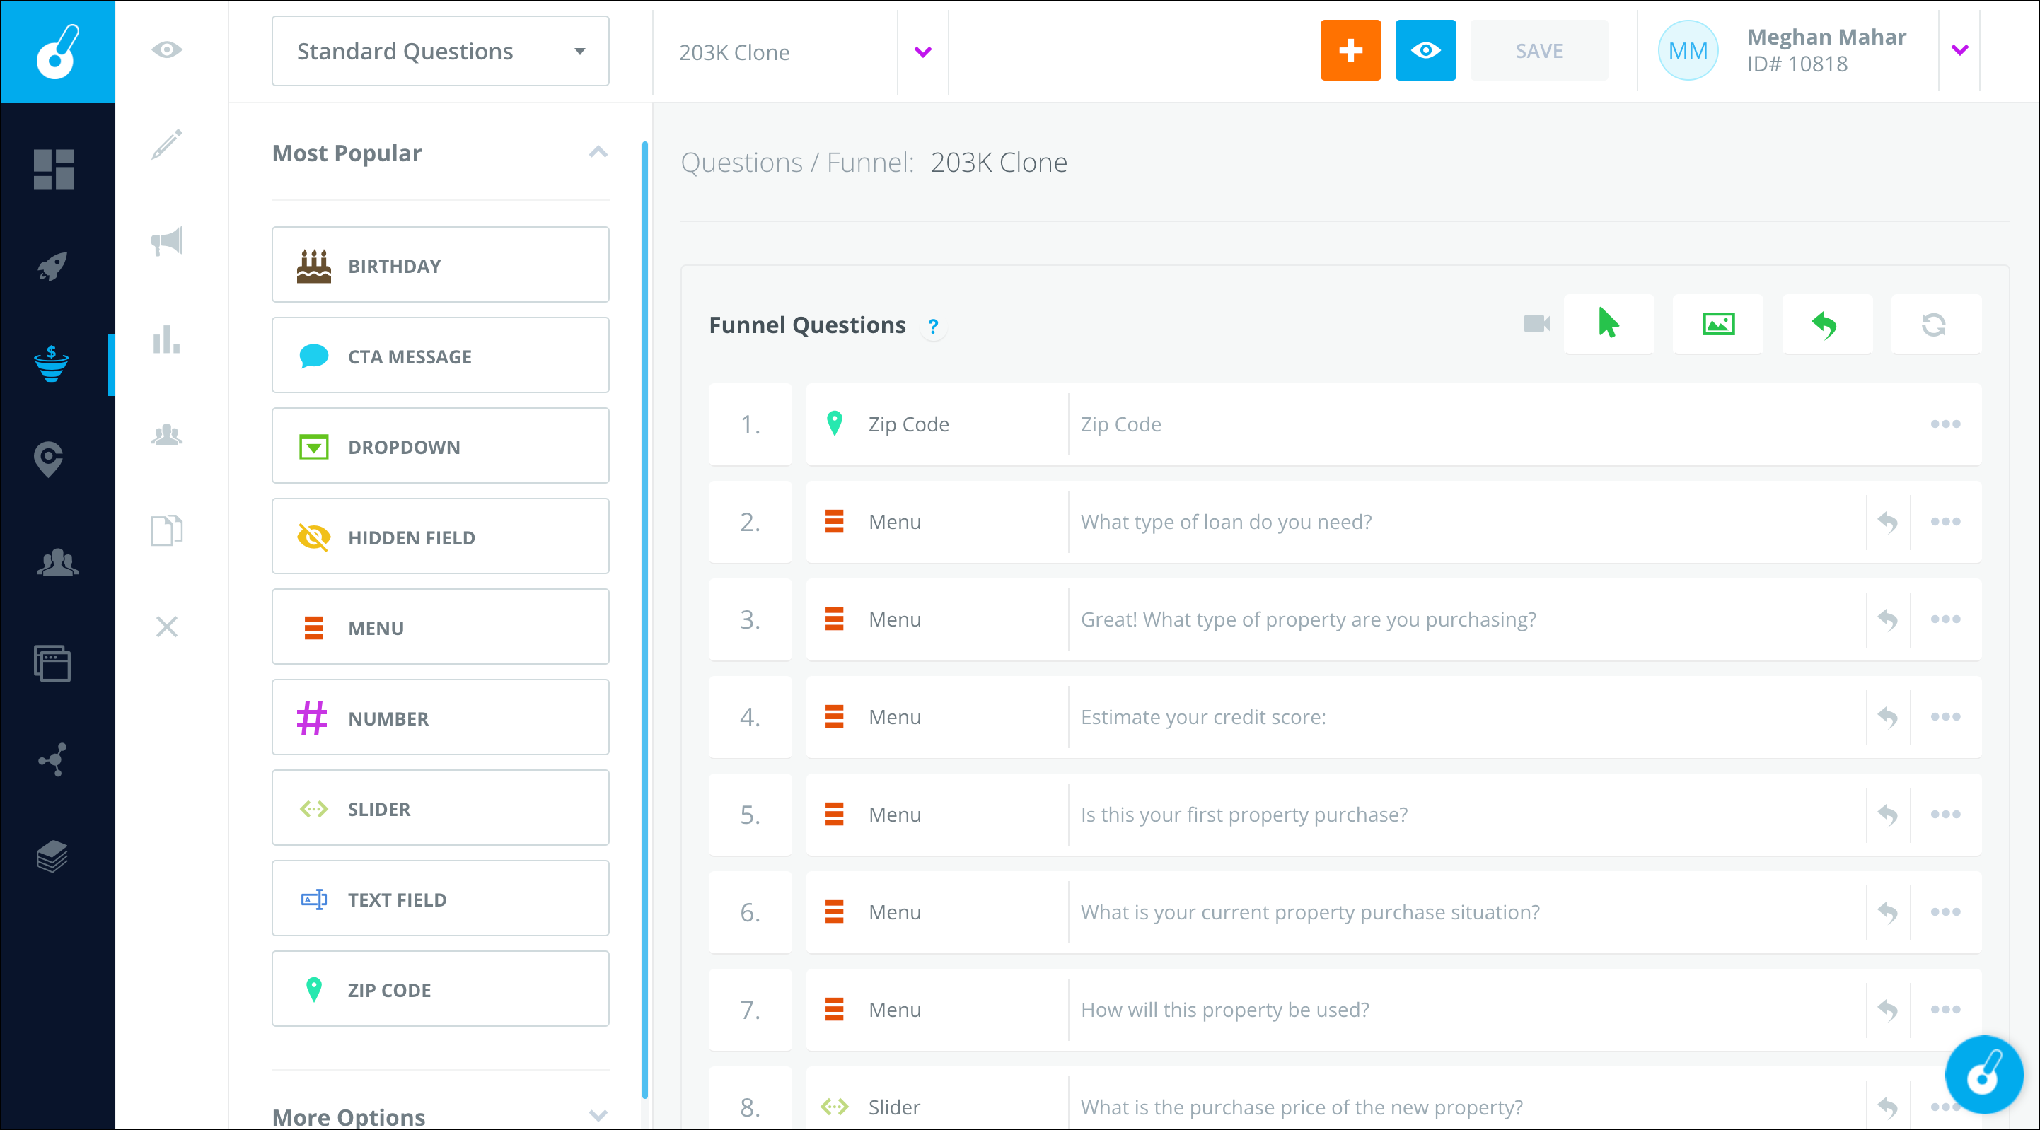Expand the More Options section
This screenshot has width=2040, height=1130.
tap(598, 1115)
